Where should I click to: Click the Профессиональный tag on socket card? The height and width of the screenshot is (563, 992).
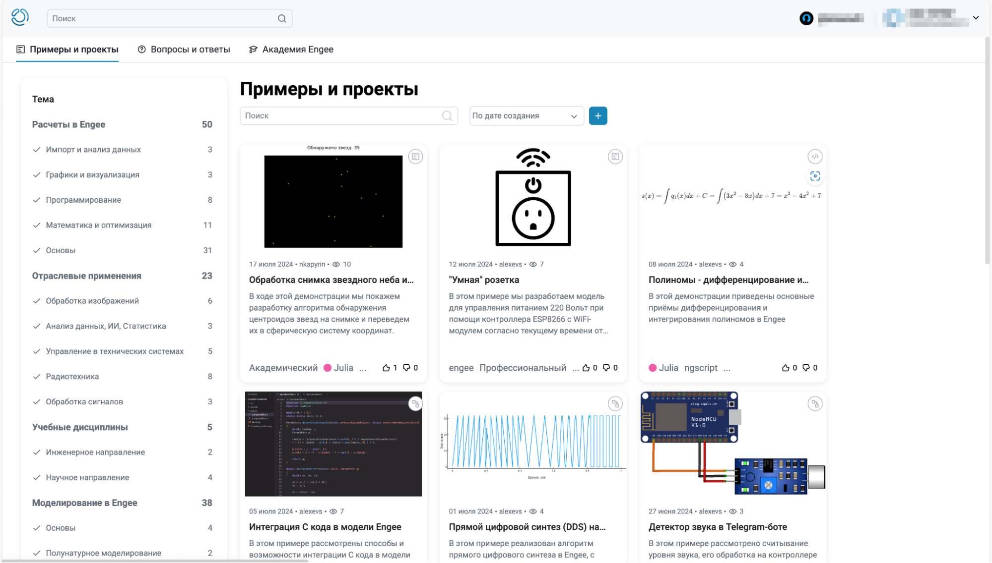tap(523, 368)
